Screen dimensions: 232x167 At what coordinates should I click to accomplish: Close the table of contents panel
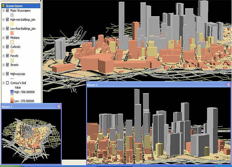[41, 1]
